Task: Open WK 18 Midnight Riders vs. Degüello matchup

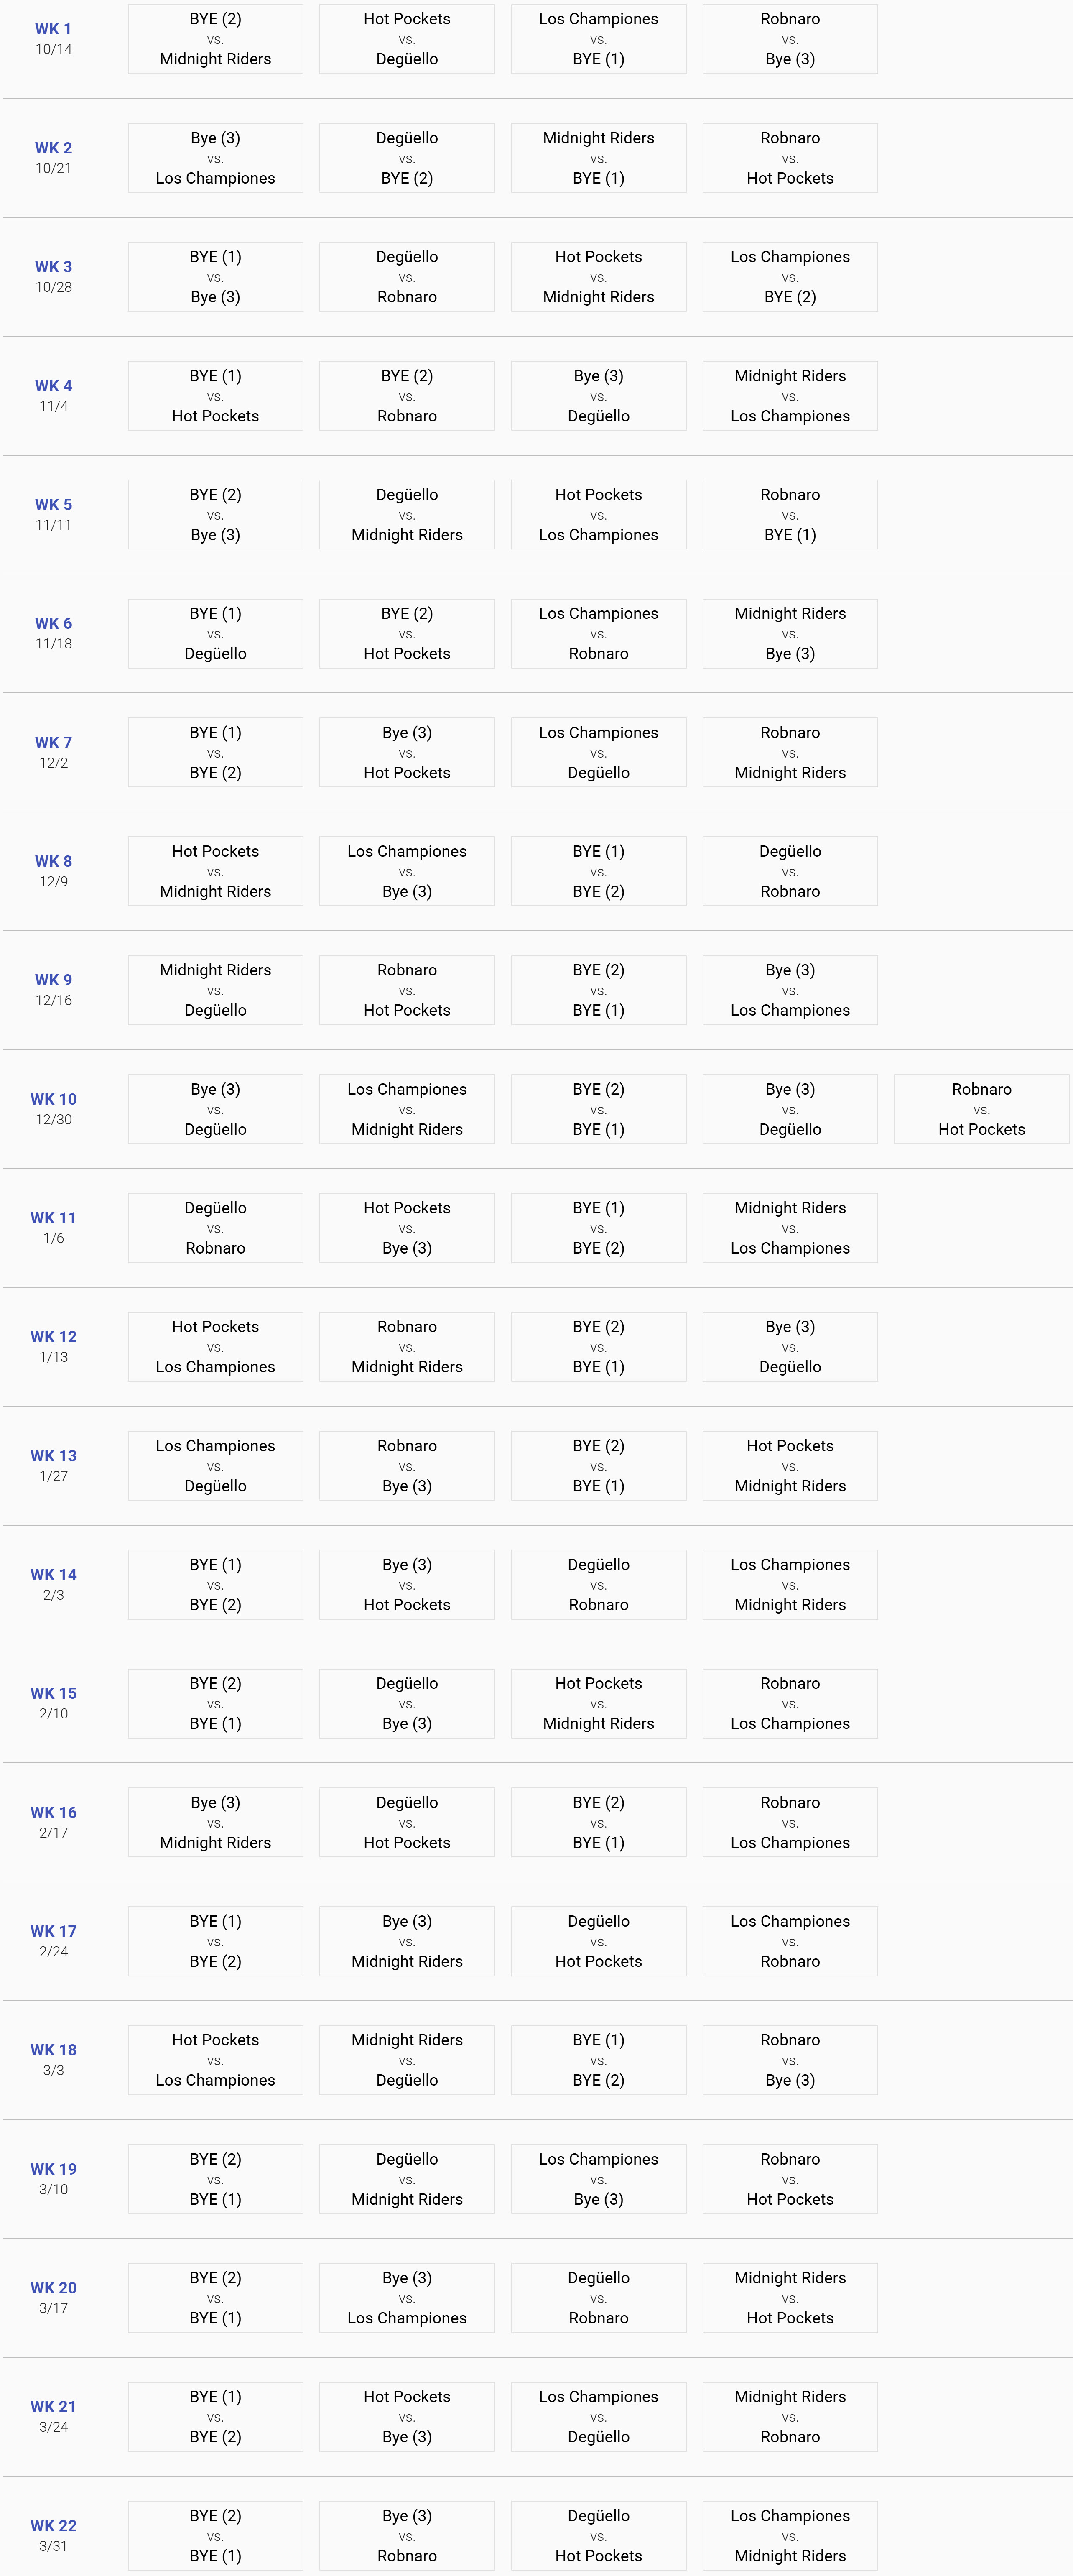Action: (407, 2060)
